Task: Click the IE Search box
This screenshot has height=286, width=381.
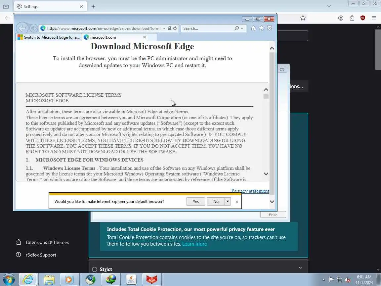Action: [208, 28]
